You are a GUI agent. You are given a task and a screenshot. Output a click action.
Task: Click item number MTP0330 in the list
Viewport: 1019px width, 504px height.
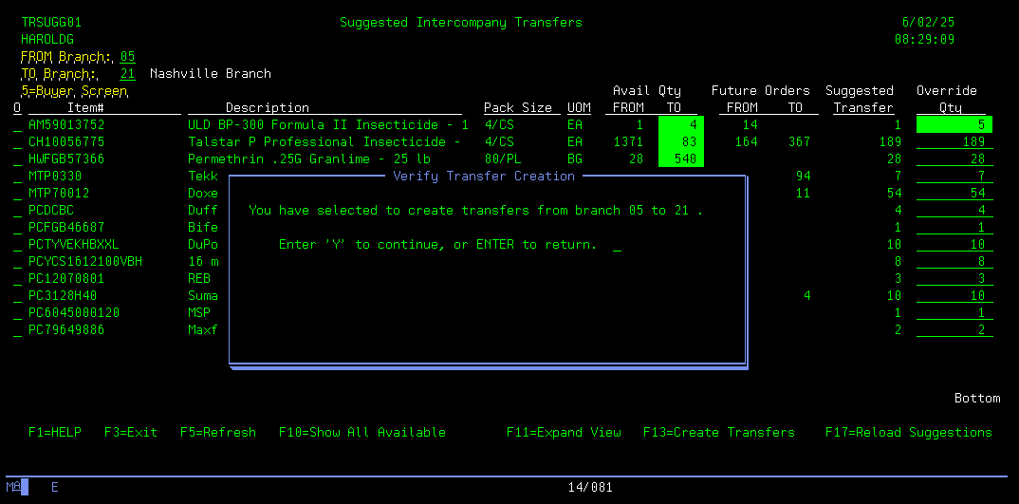[55, 176]
